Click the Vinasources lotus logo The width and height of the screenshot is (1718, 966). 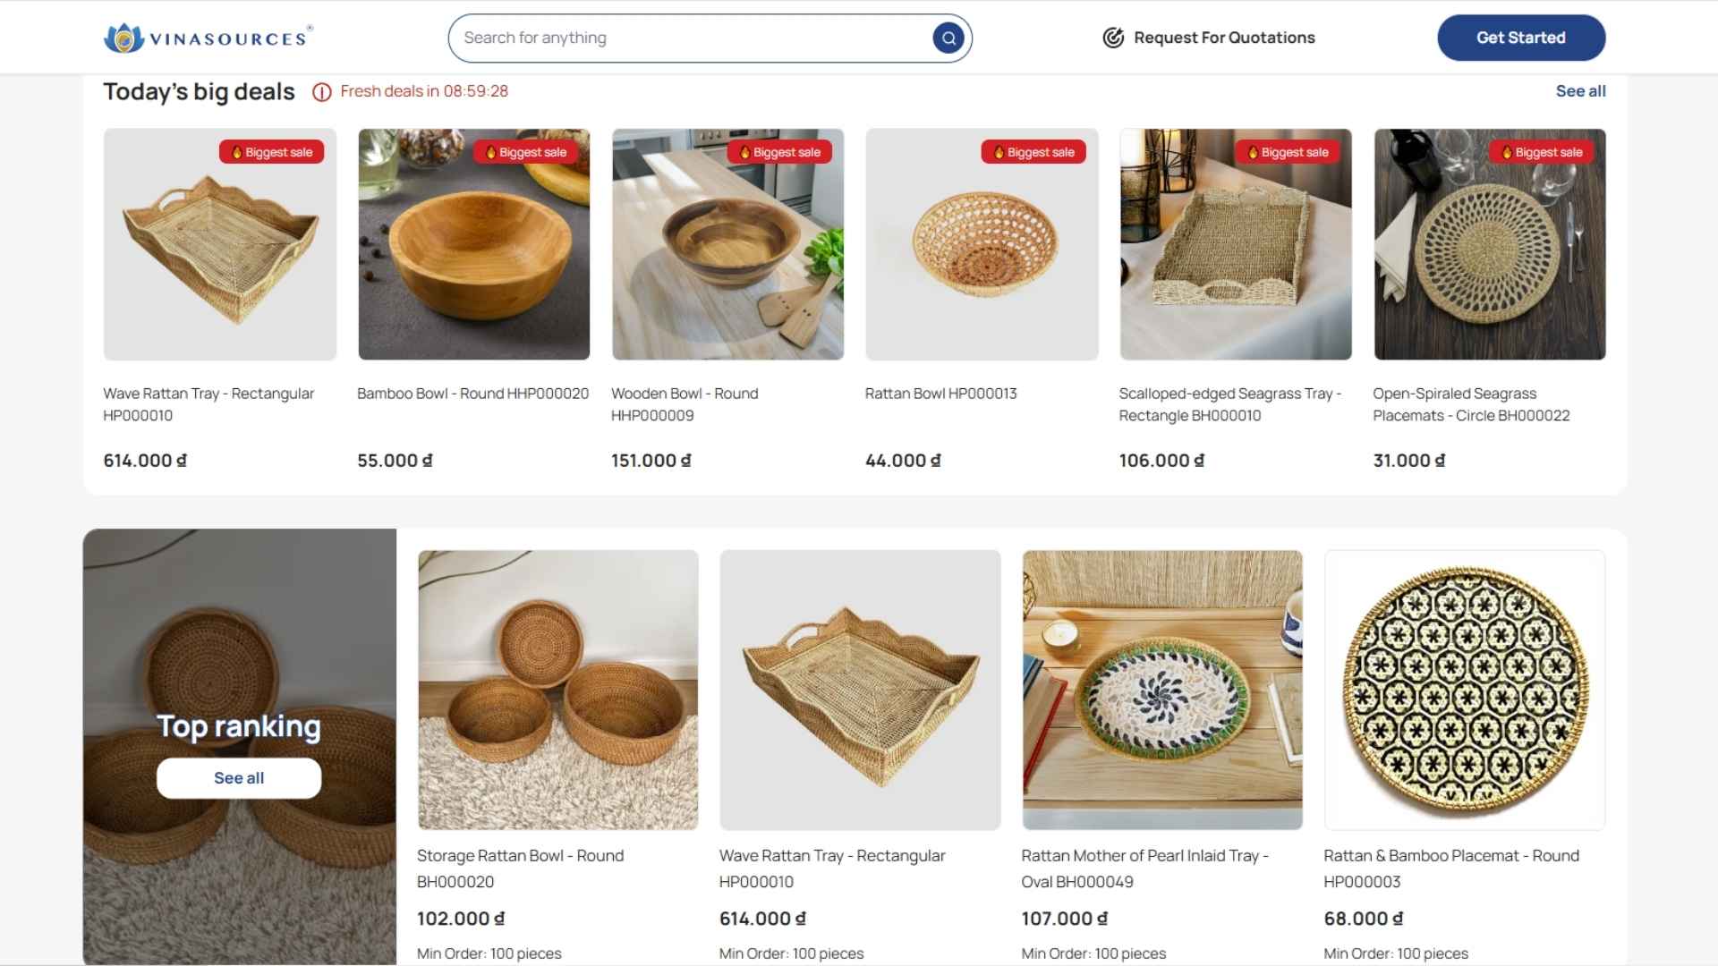123,38
